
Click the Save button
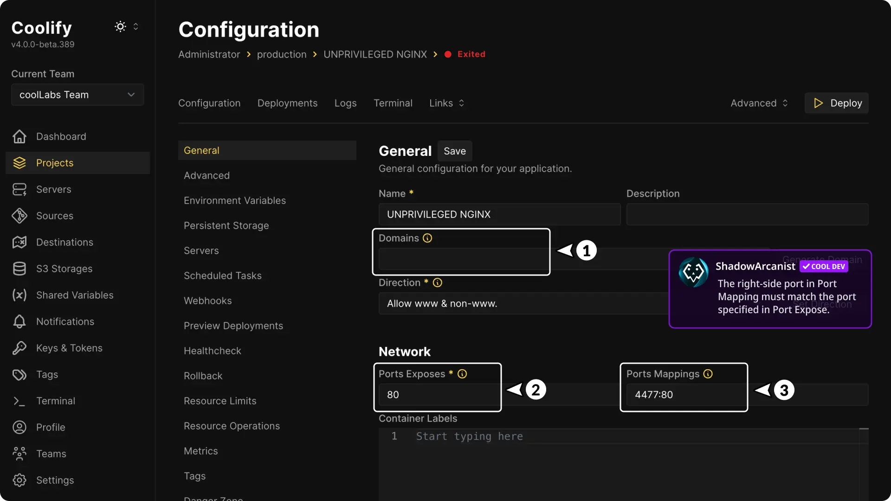click(x=454, y=151)
